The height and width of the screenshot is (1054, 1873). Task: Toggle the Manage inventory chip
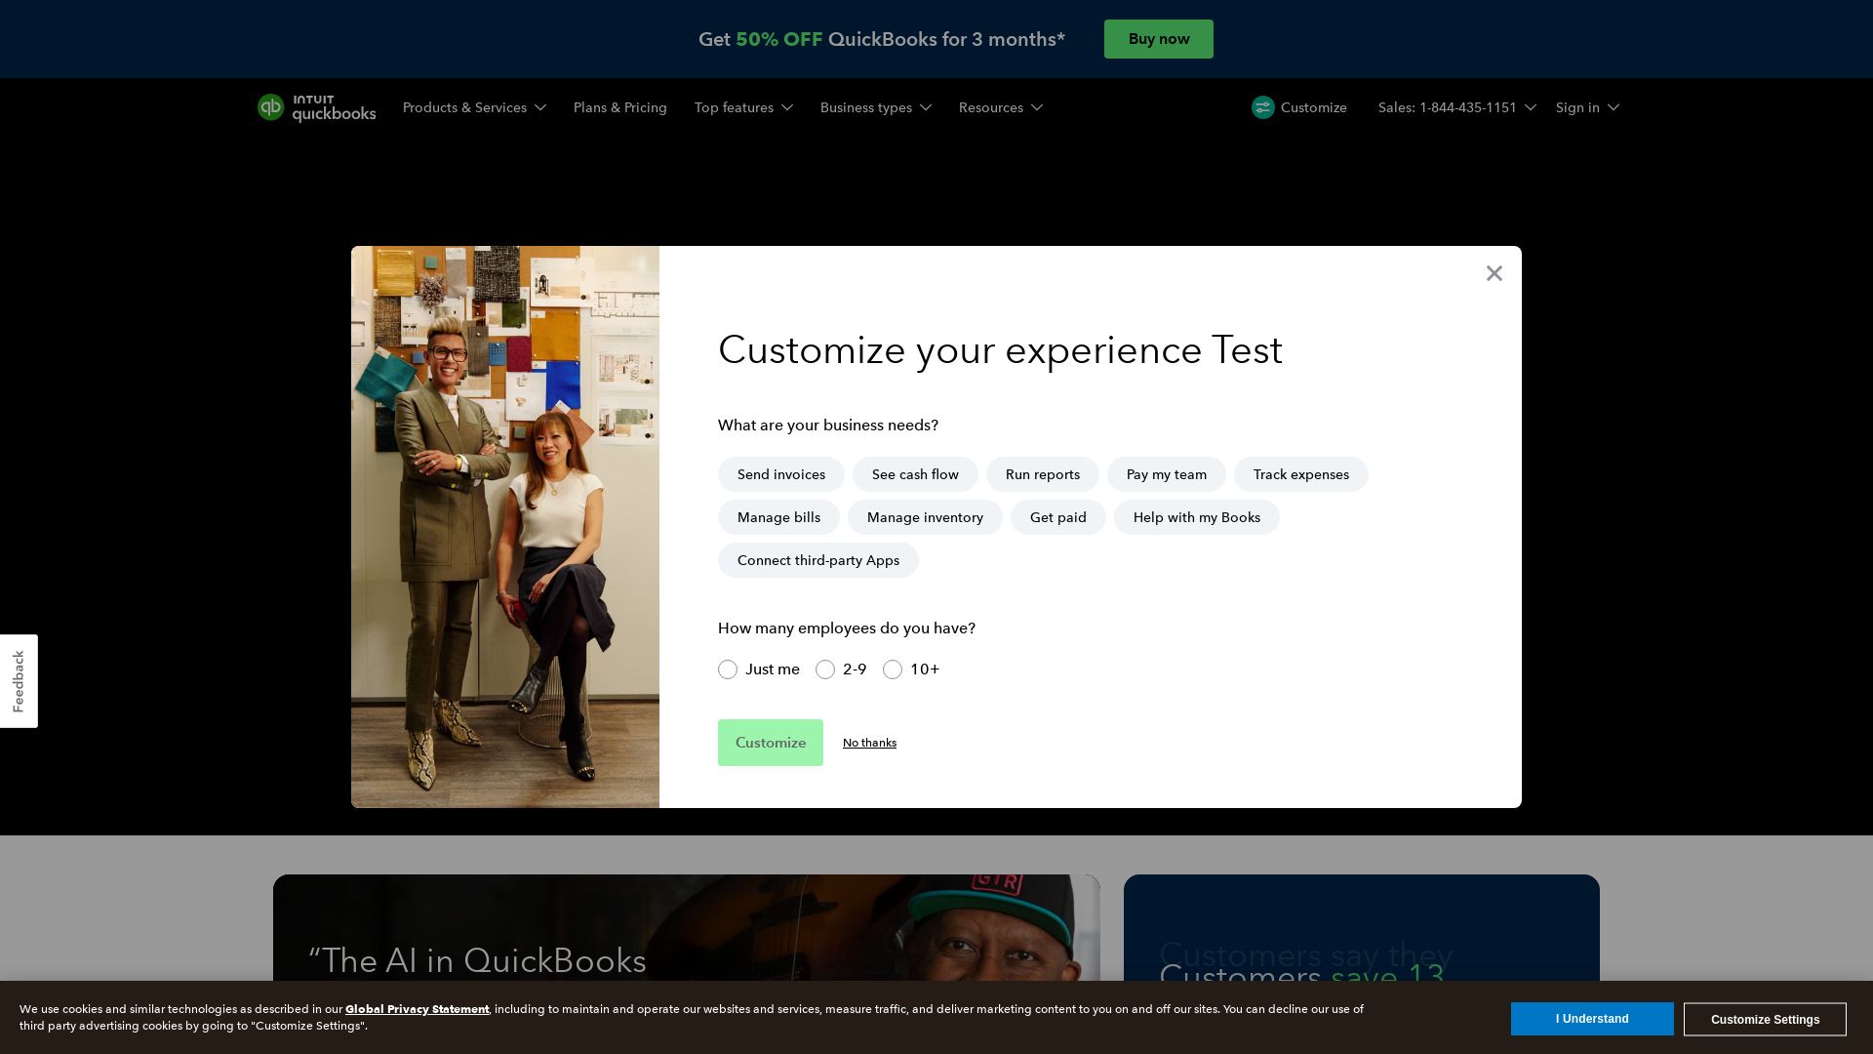925,517
